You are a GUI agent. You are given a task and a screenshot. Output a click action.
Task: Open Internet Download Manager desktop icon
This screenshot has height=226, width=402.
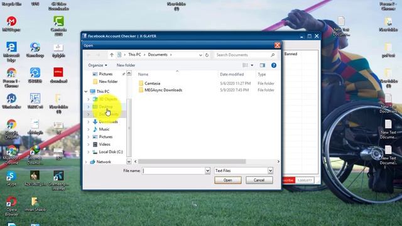(x=35, y=155)
